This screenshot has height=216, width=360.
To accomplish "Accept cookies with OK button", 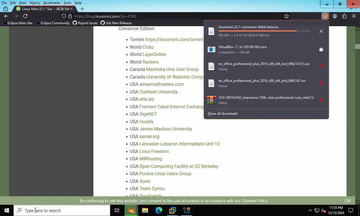I will pos(348,201).
